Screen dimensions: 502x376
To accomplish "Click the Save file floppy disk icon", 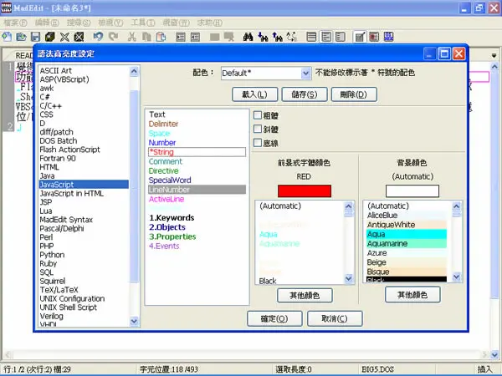I will (x=35, y=37).
